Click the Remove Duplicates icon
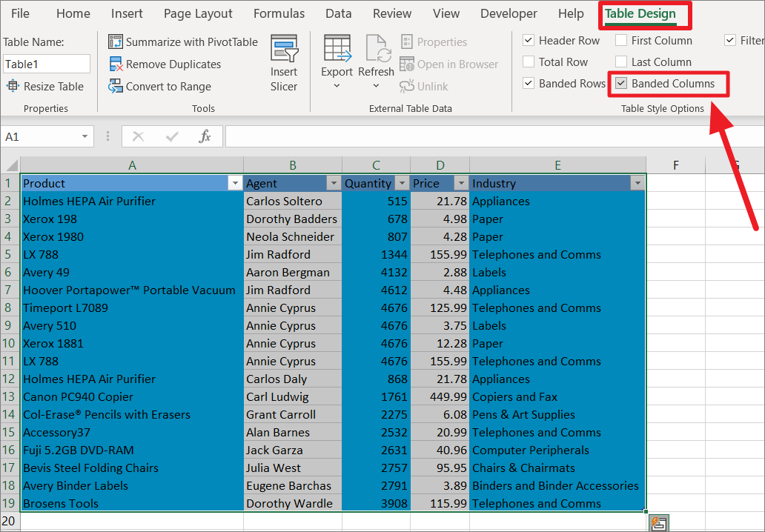The height and width of the screenshot is (532, 765). coord(116,64)
